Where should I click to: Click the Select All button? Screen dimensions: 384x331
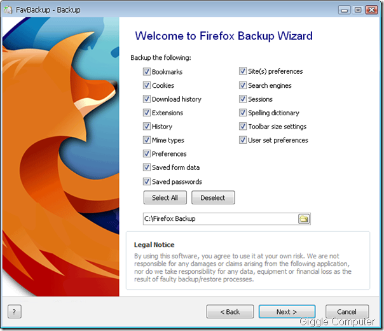coord(165,197)
